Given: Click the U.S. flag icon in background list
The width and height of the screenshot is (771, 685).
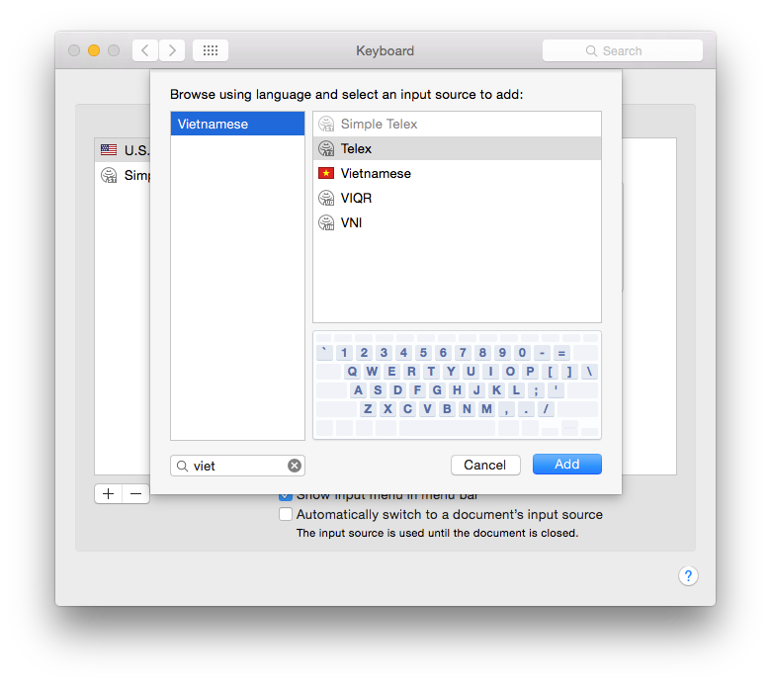Looking at the screenshot, I should (109, 149).
